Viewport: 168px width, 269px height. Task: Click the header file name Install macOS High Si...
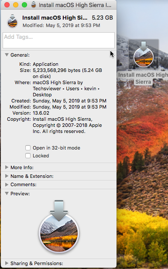55,18
